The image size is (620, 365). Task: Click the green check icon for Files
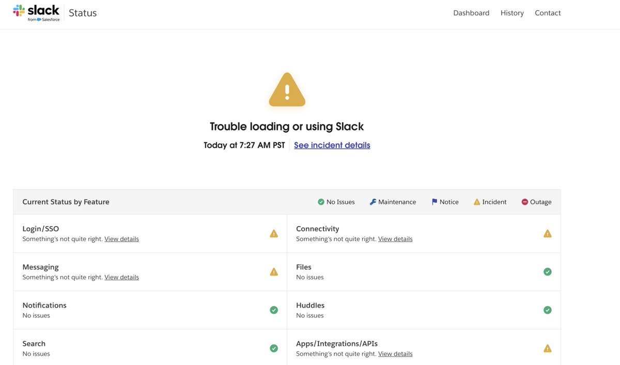[x=548, y=271]
